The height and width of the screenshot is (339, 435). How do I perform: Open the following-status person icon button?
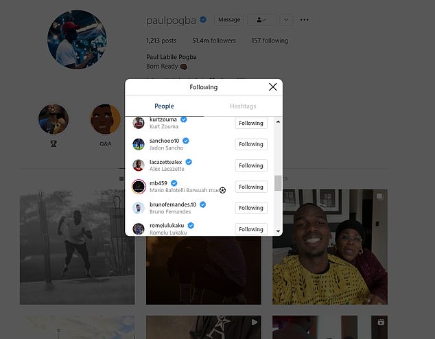[x=261, y=20]
